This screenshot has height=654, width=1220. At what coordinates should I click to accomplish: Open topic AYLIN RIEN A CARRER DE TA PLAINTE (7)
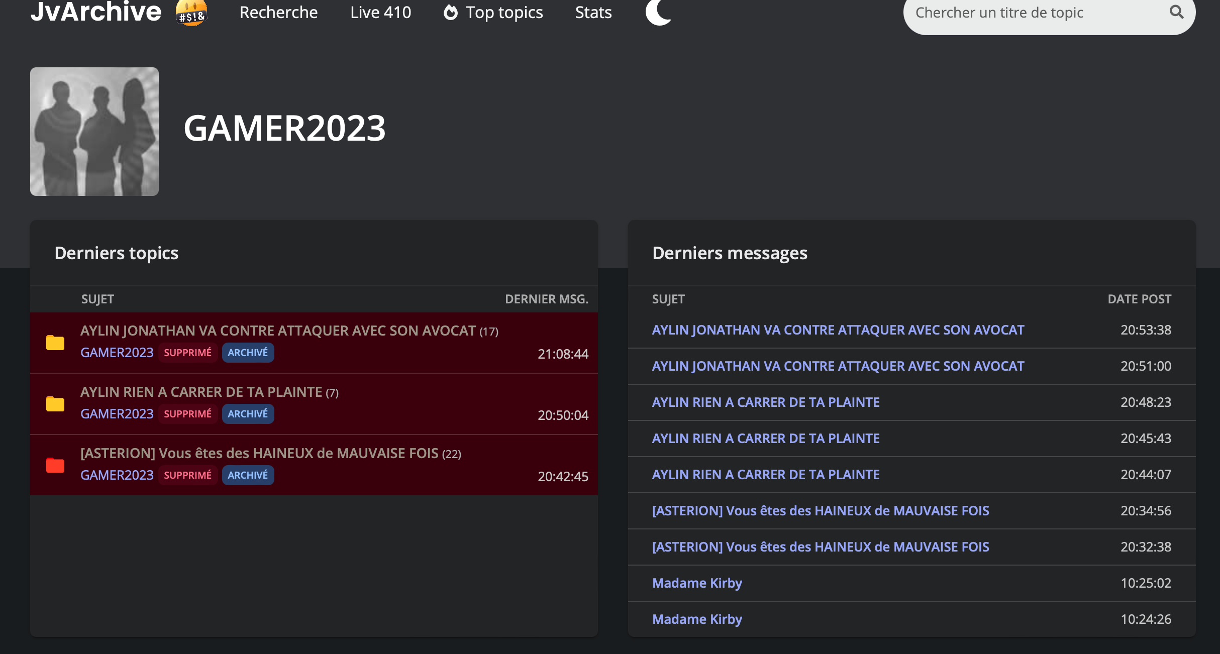201,392
